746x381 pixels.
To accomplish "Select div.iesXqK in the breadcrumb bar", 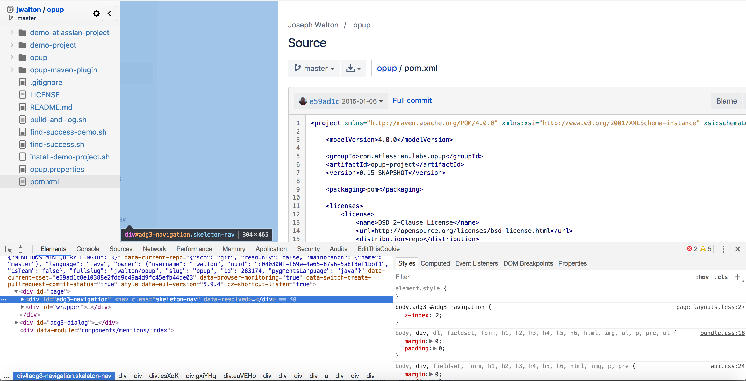I will 164,376.
